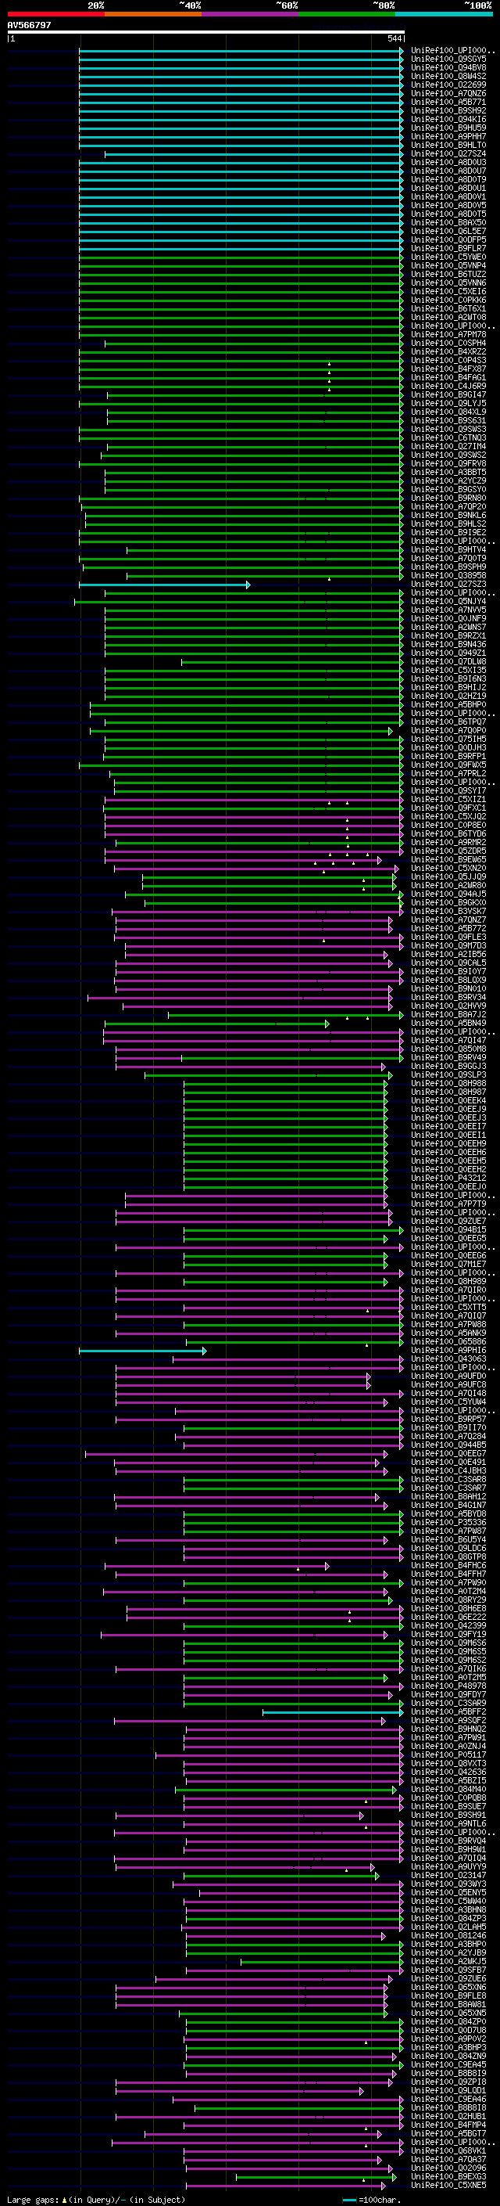Select the query label AV566797
Image resolution: width=500 pixels, height=2206 pixels.
point(29,26)
